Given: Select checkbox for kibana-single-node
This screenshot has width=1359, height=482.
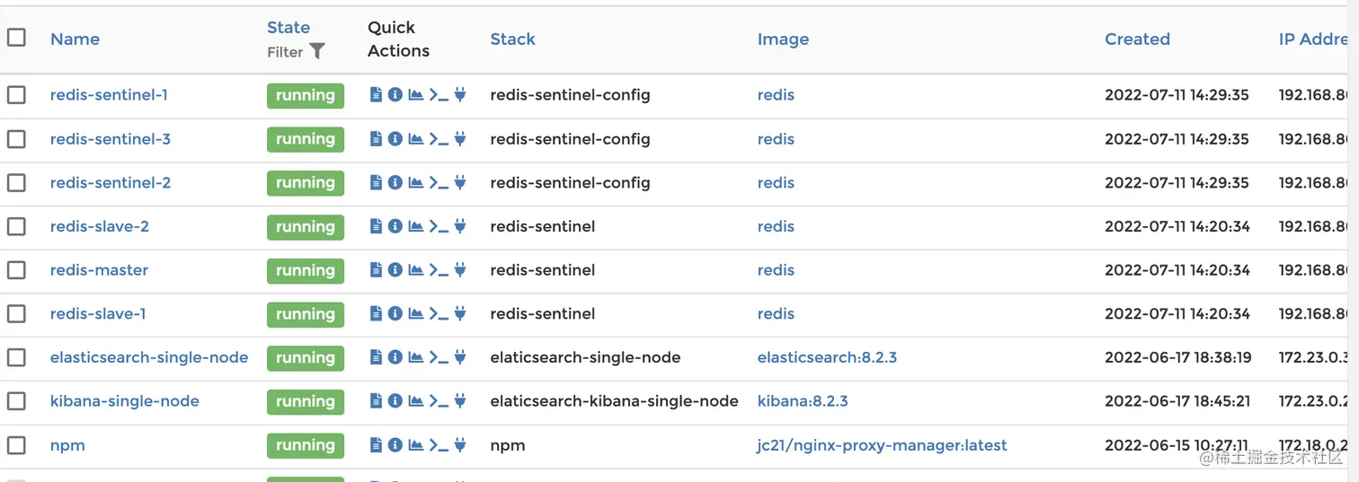Looking at the screenshot, I should click(16, 401).
